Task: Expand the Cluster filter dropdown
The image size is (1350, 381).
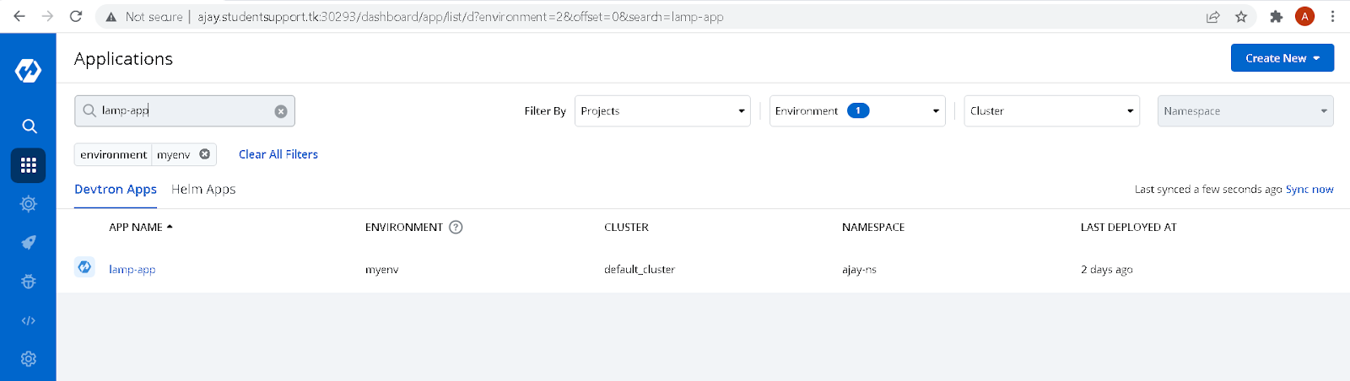Action: click(1052, 111)
